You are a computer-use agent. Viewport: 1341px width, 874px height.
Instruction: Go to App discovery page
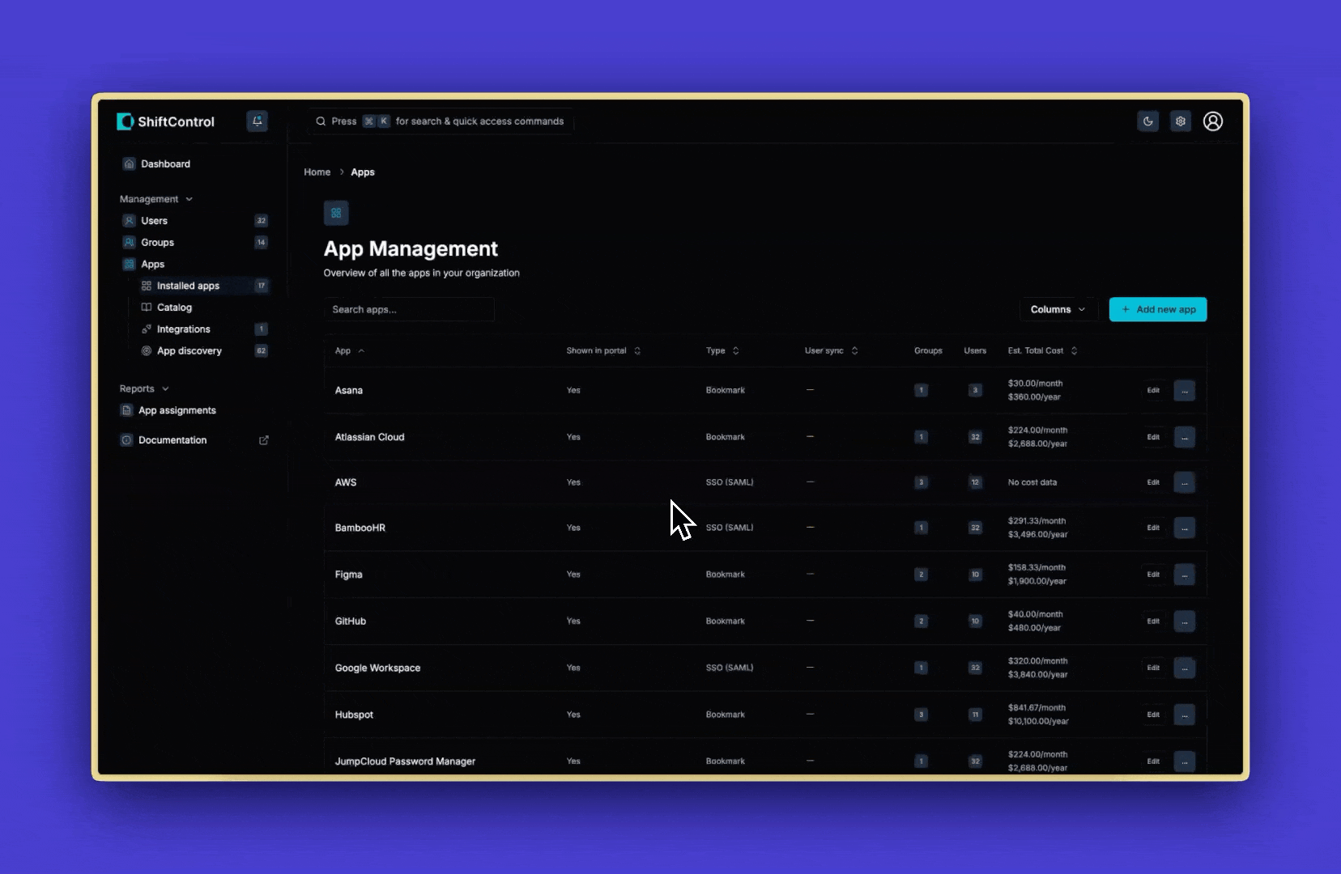pos(189,351)
